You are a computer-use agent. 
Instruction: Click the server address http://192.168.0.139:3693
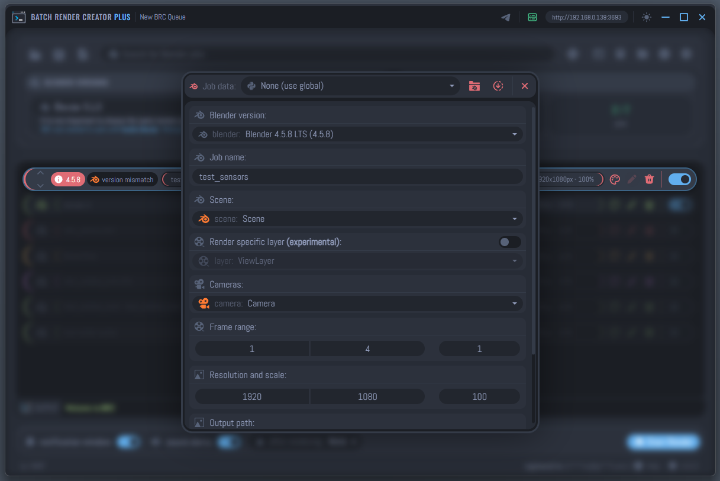point(586,17)
